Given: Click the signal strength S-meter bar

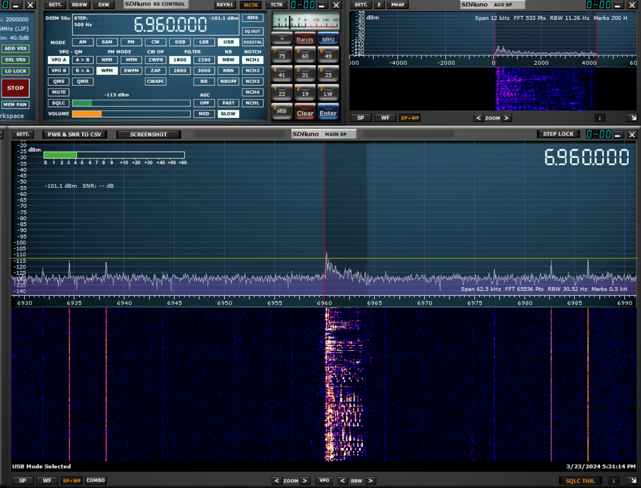Looking at the screenshot, I should 114,155.
